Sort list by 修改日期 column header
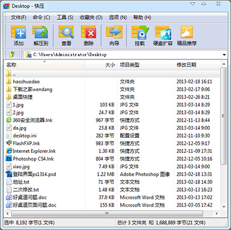The image size is (231, 230). [x=197, y=65]
